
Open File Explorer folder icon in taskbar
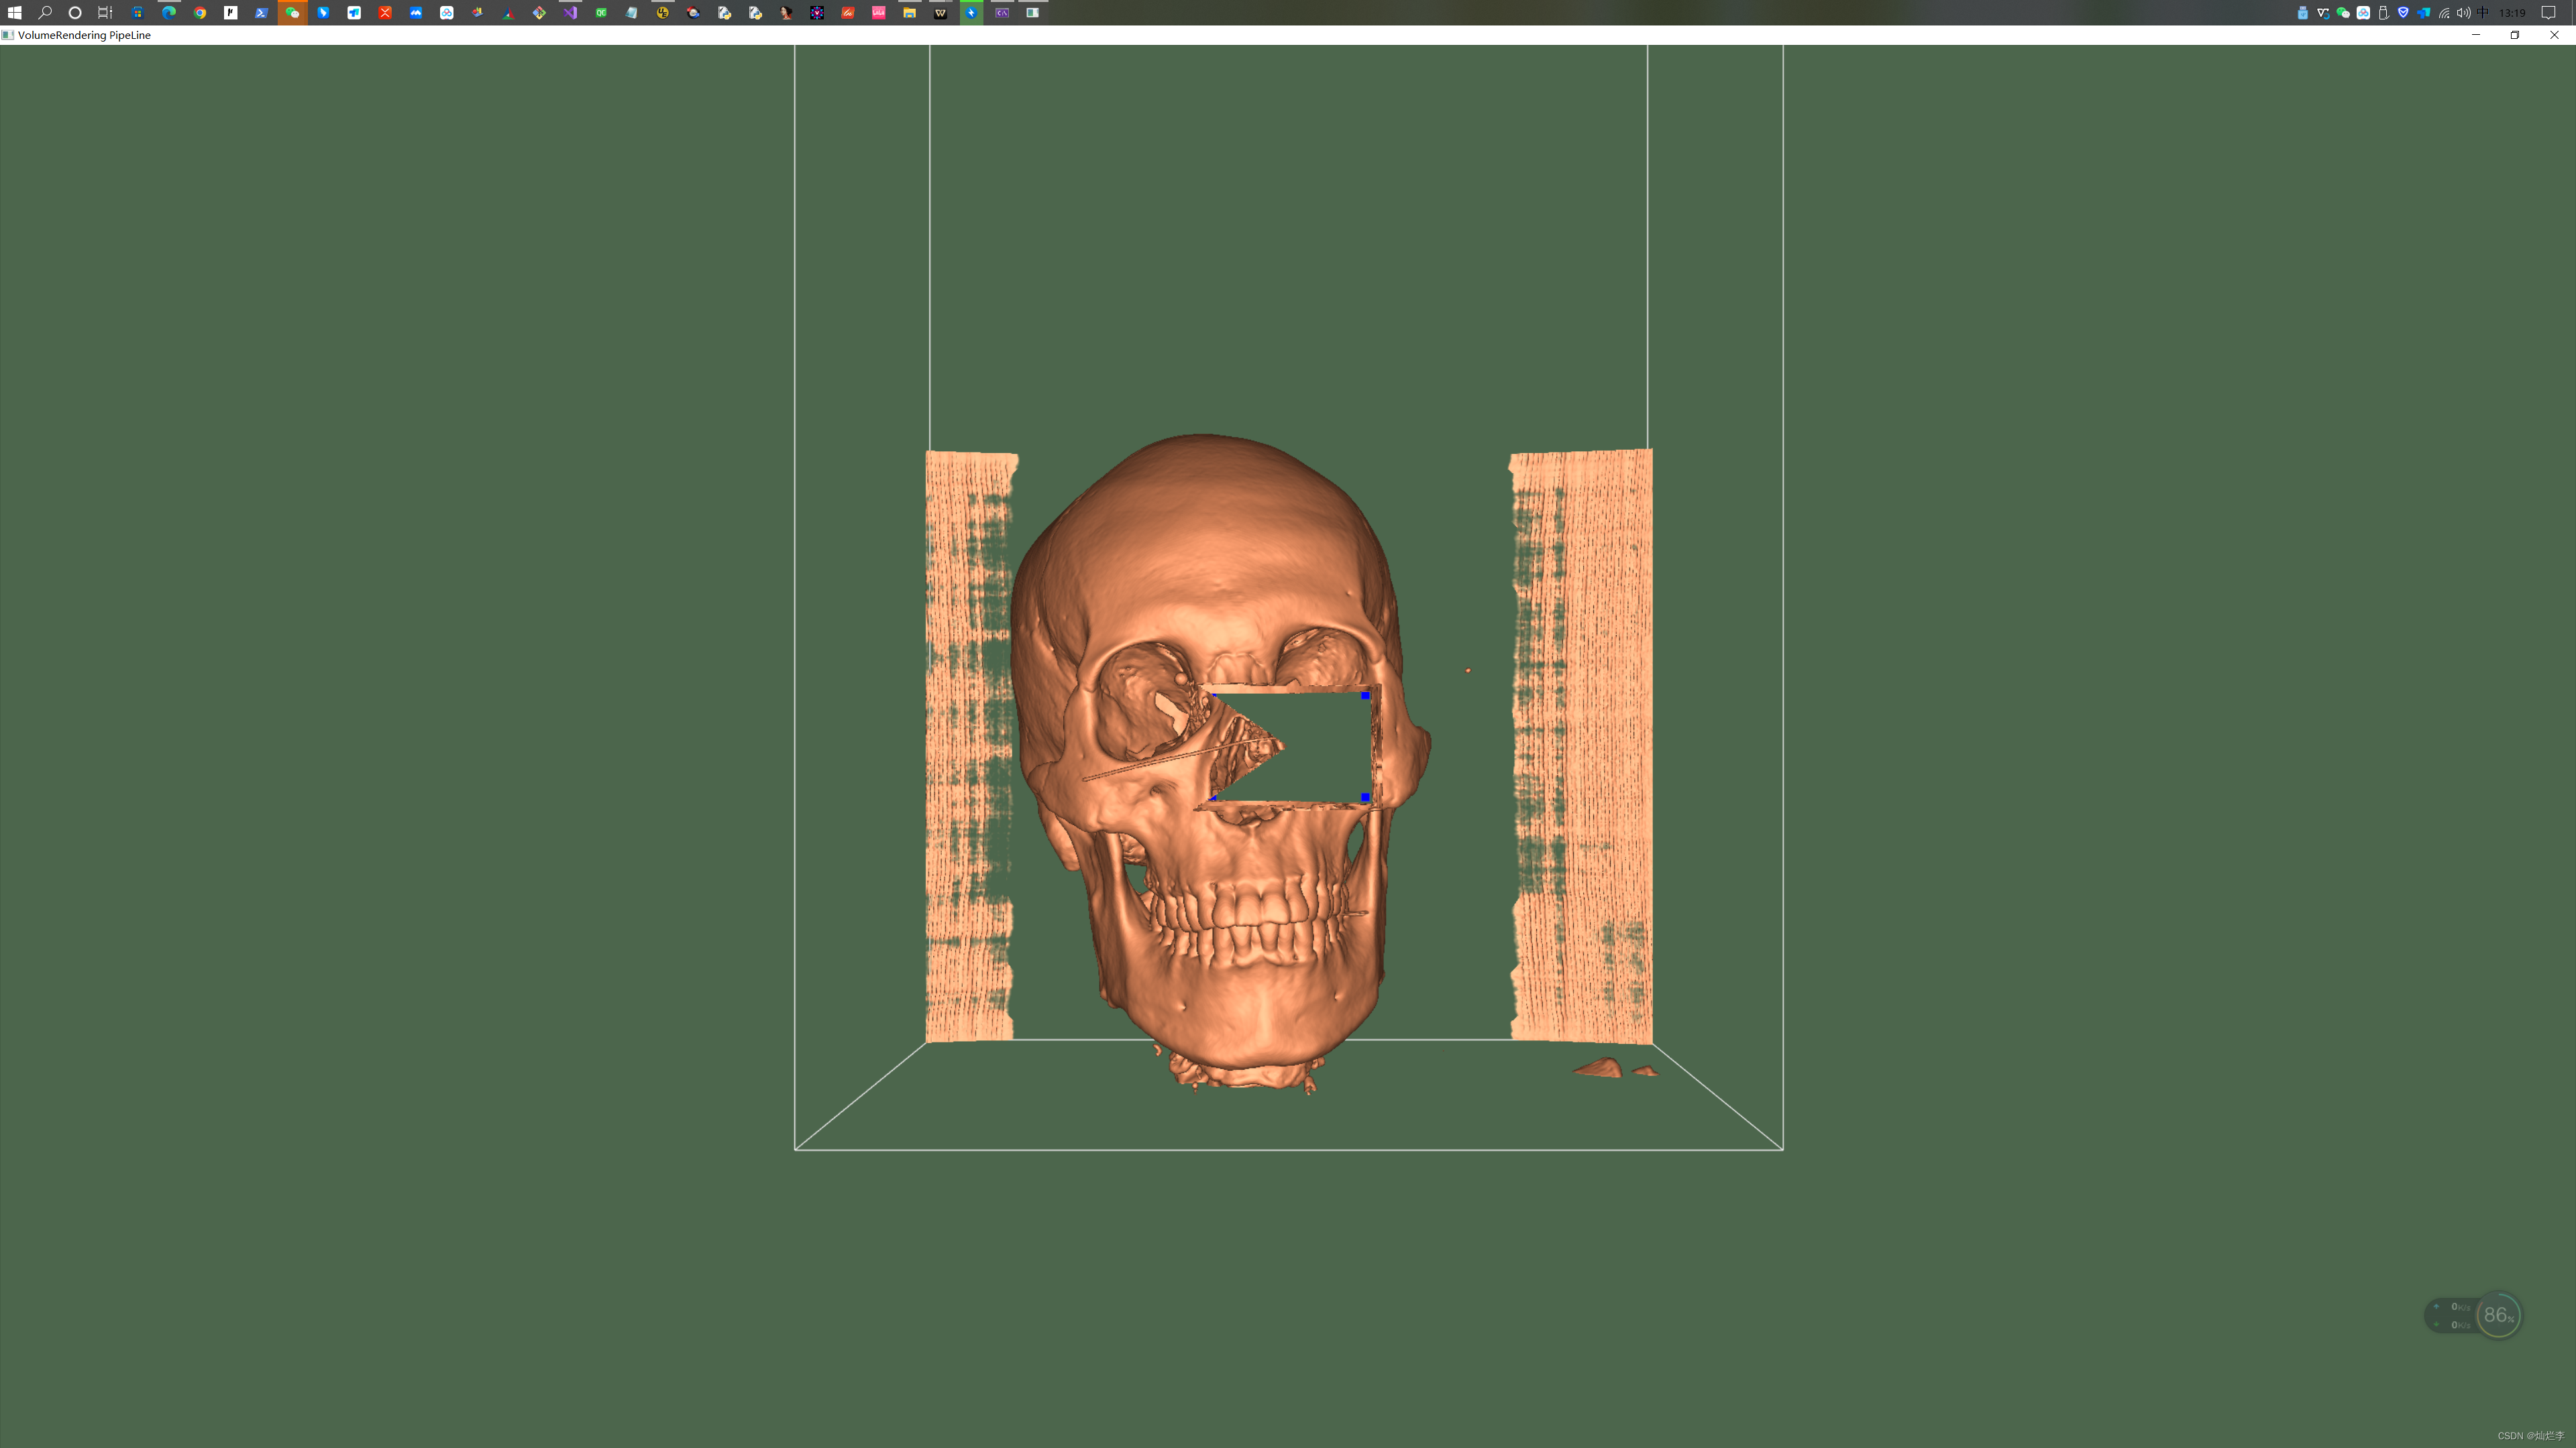coord(909,12)
